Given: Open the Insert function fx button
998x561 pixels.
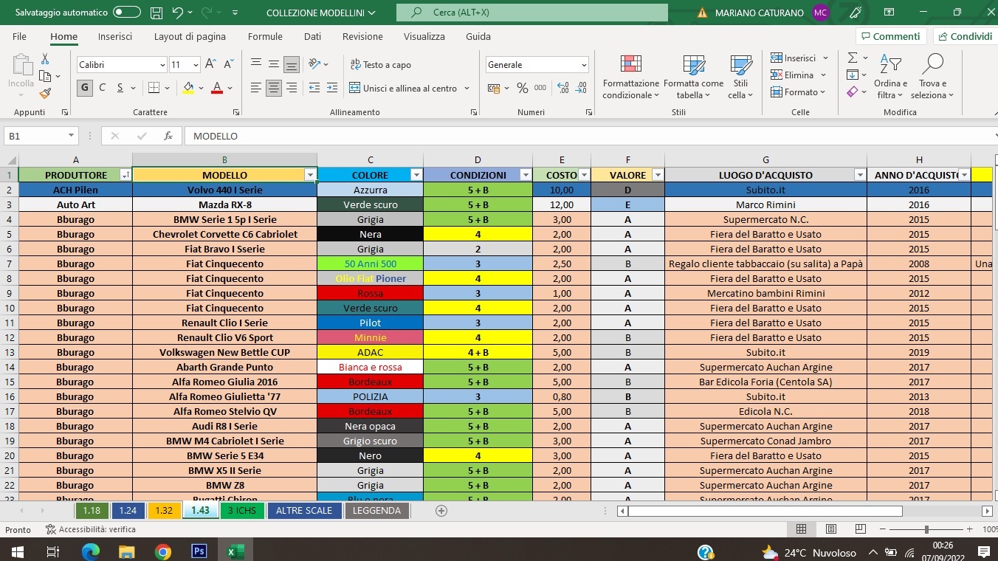Looking at the screenshot, I should pos(168,136).
